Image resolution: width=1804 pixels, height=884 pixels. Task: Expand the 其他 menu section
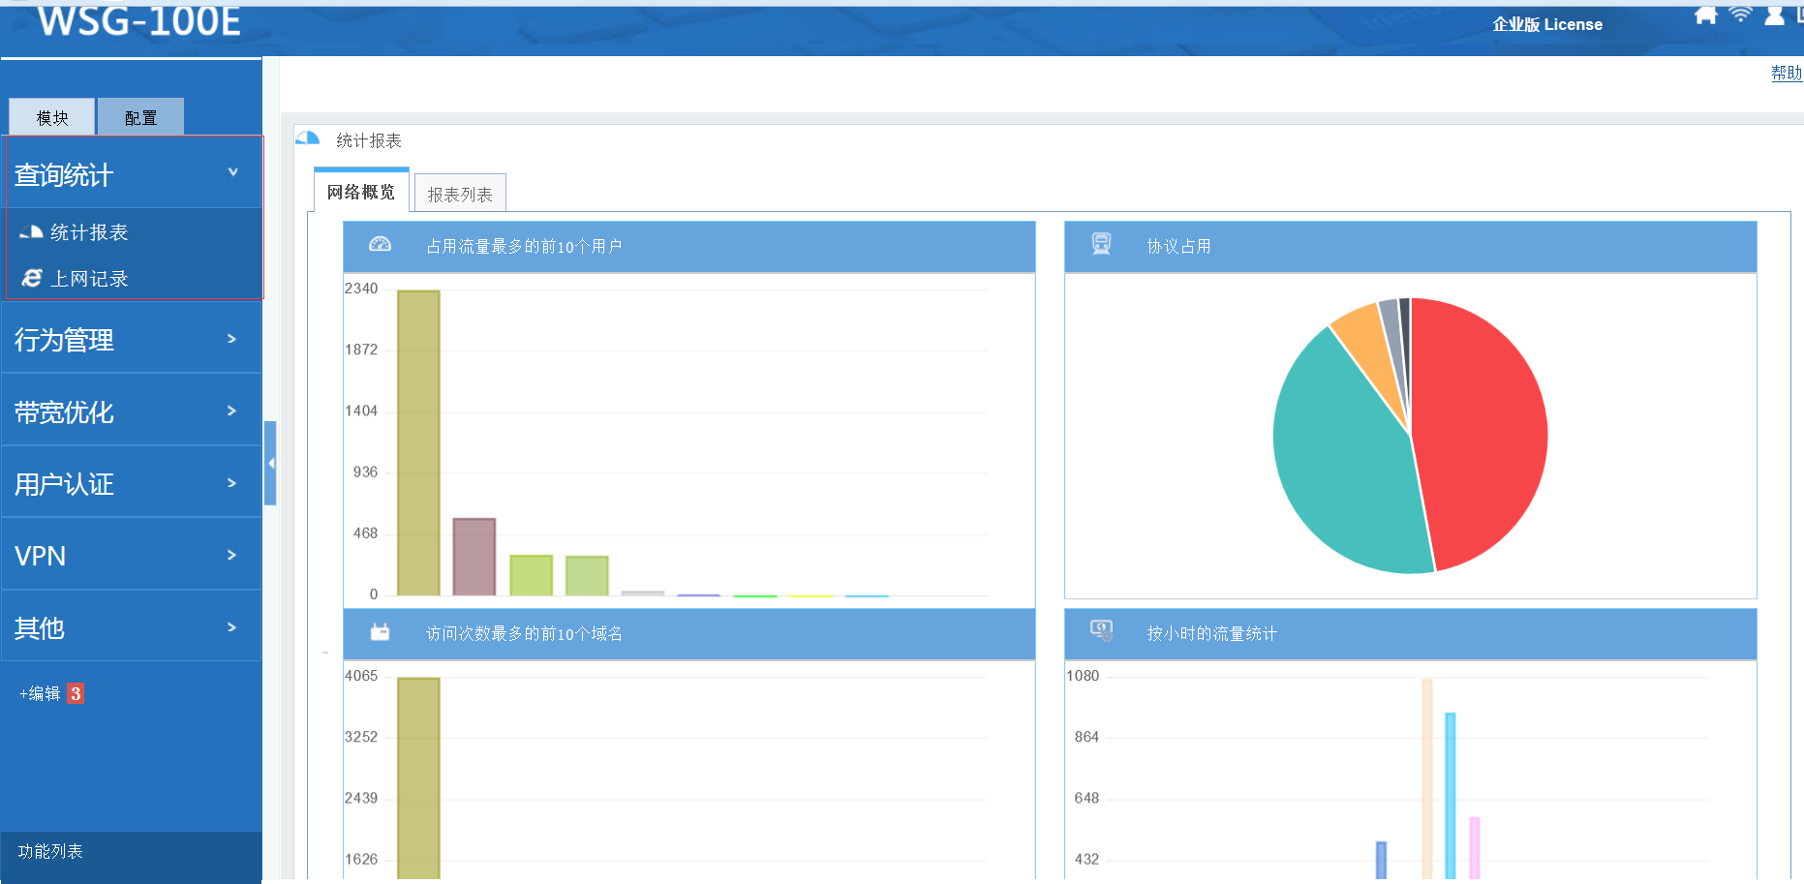click(231, 627)
